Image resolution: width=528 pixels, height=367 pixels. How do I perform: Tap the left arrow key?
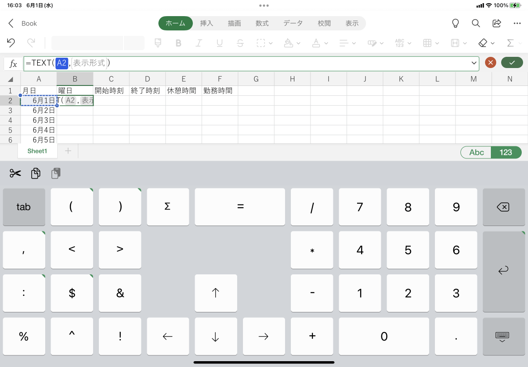tap(168, 337)
